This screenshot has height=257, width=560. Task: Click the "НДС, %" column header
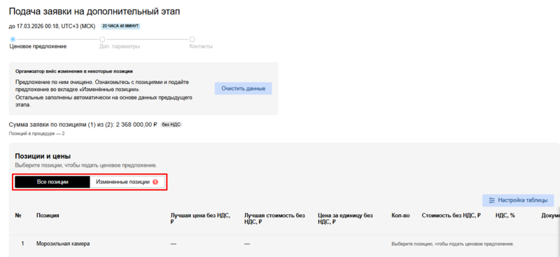tap(505, 216)
